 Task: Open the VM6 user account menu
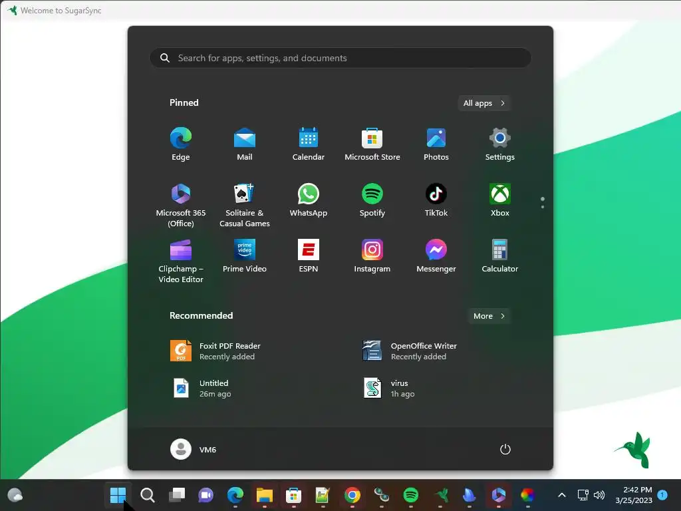pyautogui.click(x=194, y=449)
